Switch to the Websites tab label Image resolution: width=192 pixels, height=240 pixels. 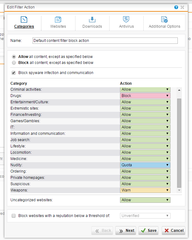pyautogui.click(x=58, y=26)
